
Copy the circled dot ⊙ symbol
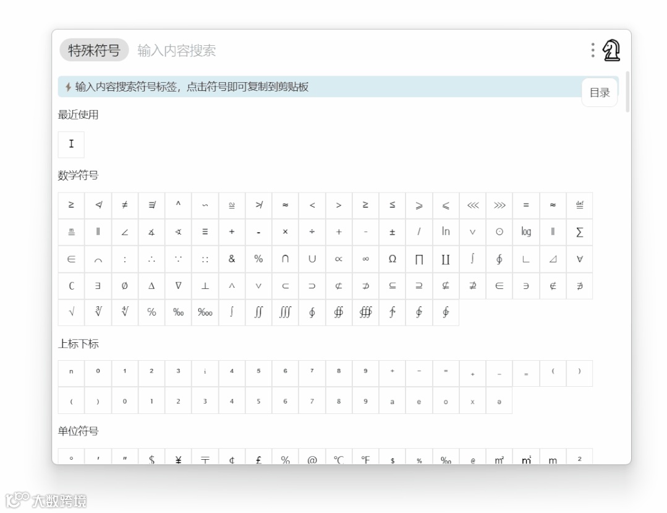[499, 232]
